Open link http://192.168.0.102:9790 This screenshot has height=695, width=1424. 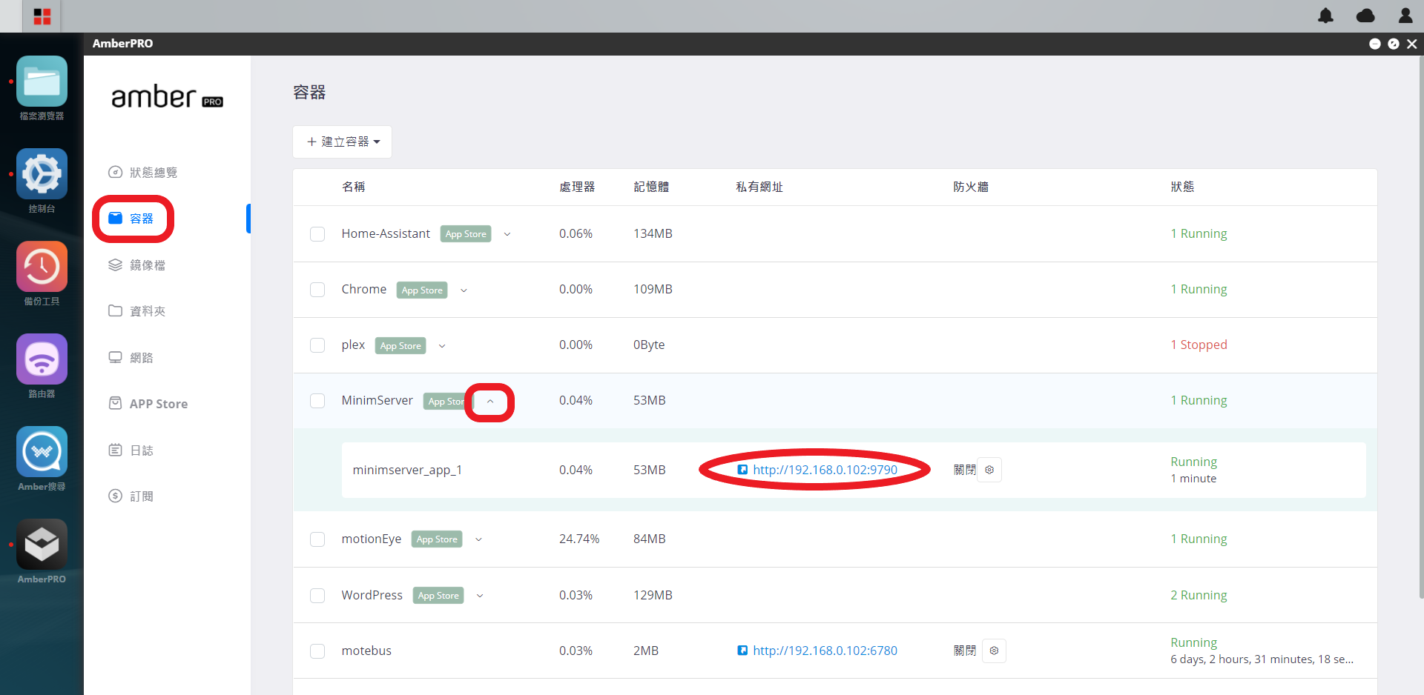point(825,470)
